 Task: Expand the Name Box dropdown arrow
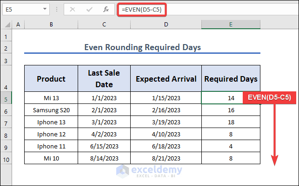coord(45,9)
